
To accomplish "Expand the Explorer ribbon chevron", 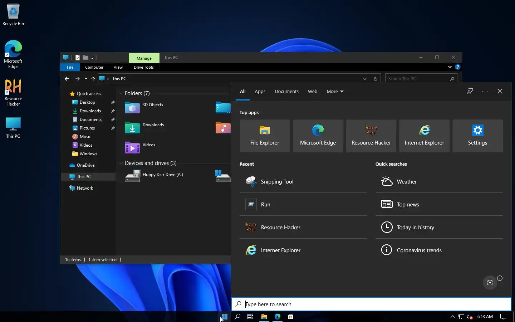I will pyautogui.click(x=450, y=67).
